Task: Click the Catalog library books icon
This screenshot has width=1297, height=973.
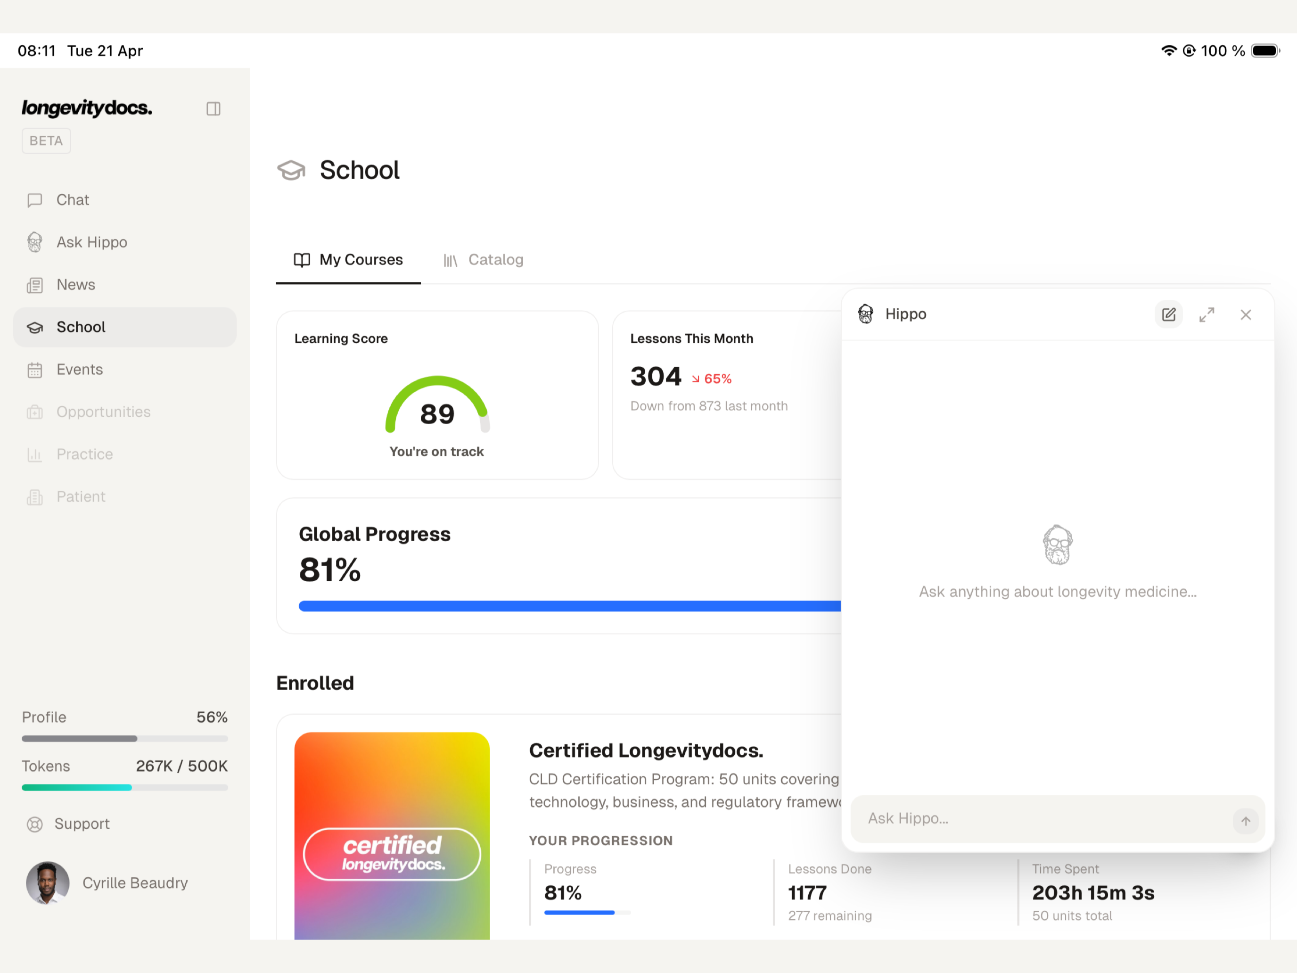Action: 450,260
